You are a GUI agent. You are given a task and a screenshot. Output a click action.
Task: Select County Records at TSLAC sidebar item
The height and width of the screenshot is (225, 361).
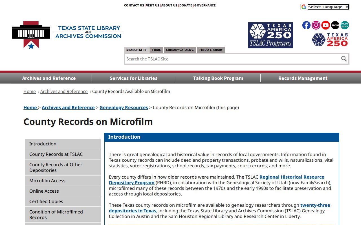click(x=63, y=154)
